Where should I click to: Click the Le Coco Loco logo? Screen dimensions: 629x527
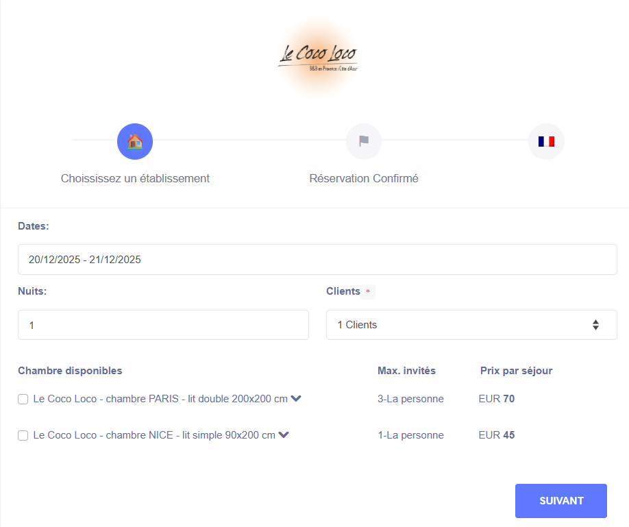(x=317, y=57)
